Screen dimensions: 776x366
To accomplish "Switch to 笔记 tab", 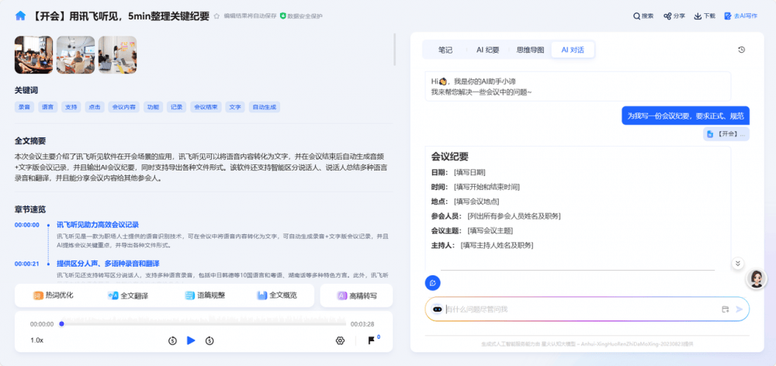I will pos(445,50).
